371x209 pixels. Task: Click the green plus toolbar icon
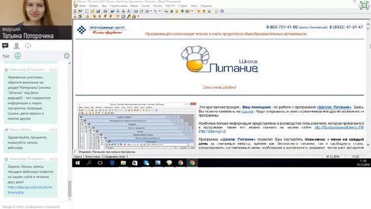[x=182, y=11]
